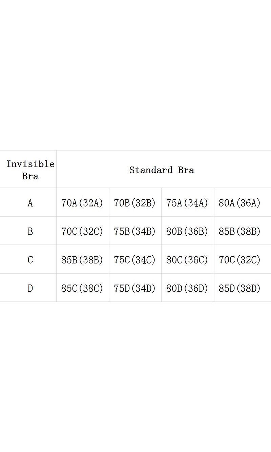Select the row label C
The width and height of the screenshot is (271, 452).
pos(30,260)
